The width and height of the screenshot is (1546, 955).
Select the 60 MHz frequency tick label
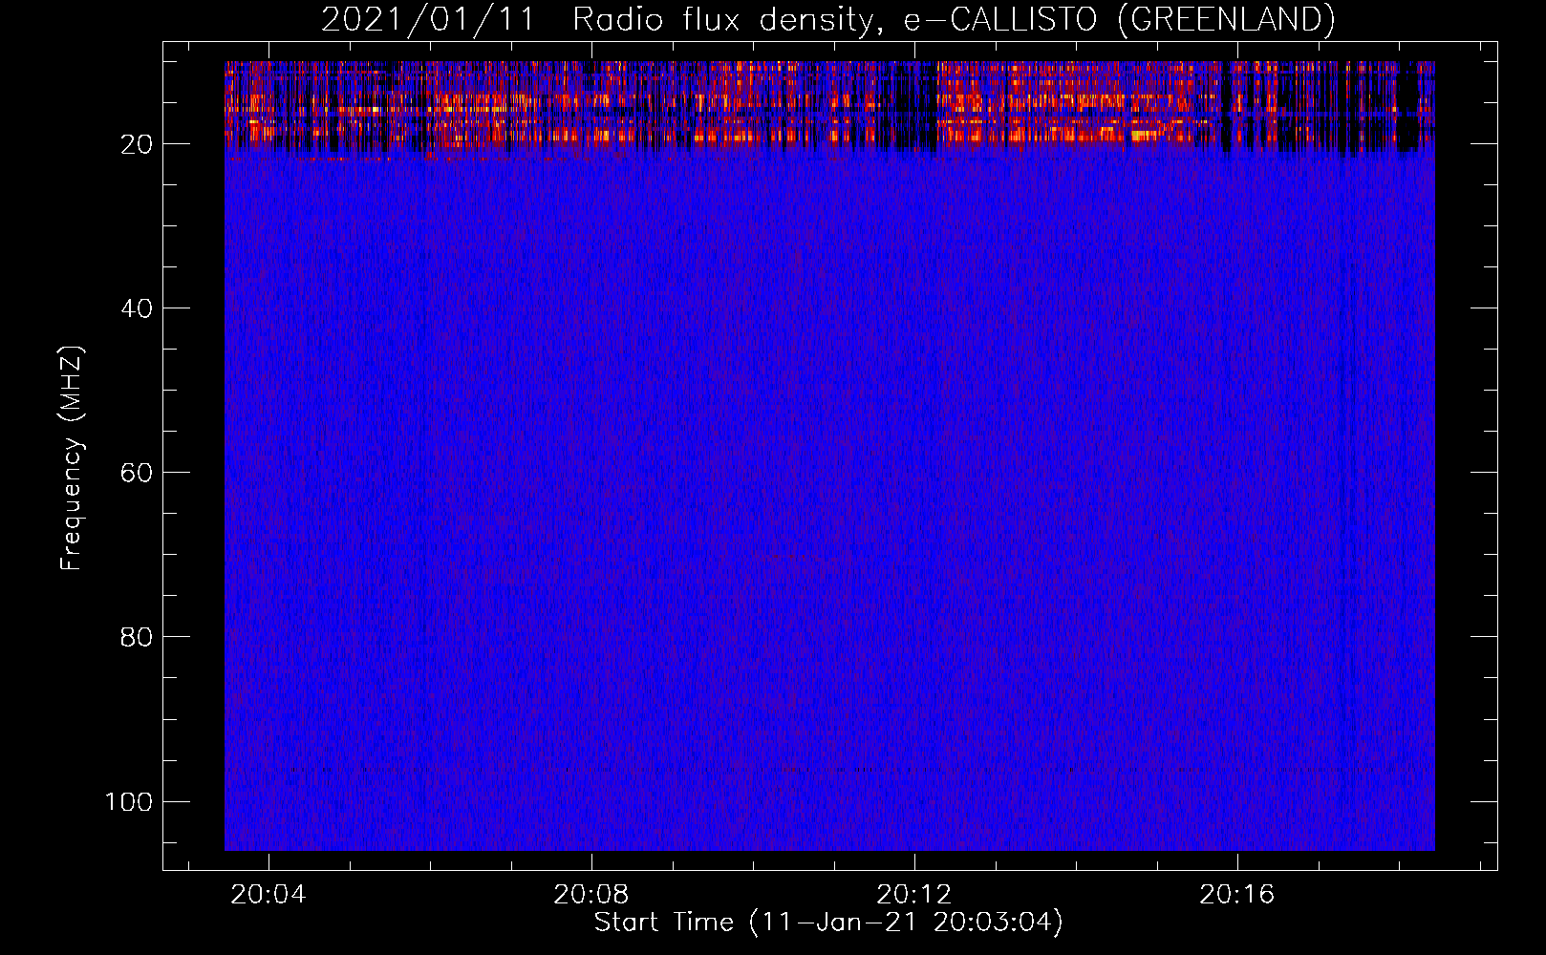pyautogui.click(x=137, y=473)
